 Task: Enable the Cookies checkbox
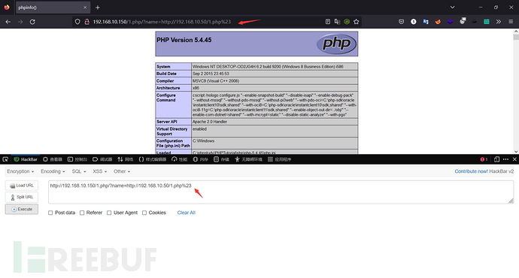tap(144, 213)
